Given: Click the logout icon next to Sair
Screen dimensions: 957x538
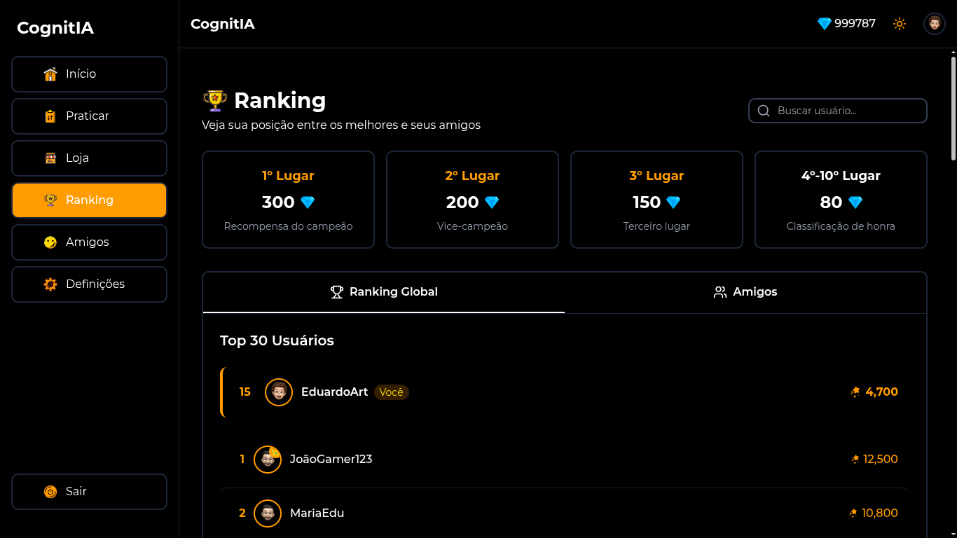Looking at the screenshot, I should click(x=50, y=491).
